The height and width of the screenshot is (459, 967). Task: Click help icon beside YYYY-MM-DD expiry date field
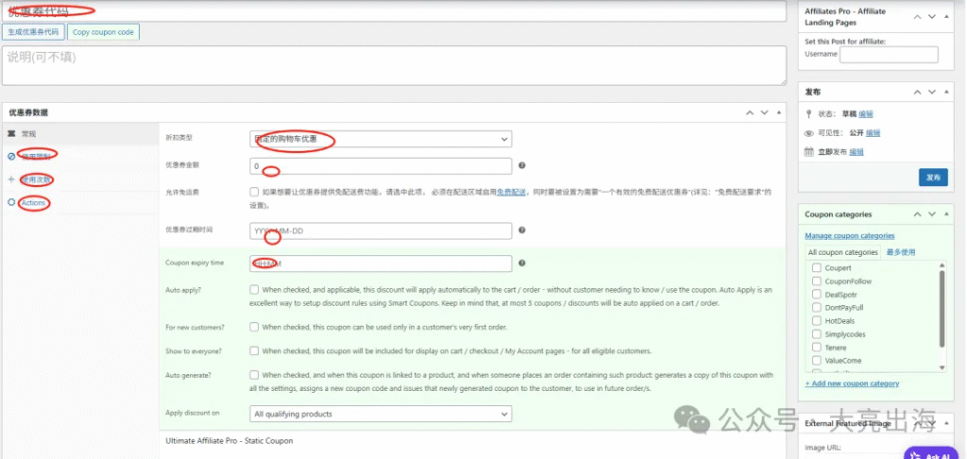[522, 230]
